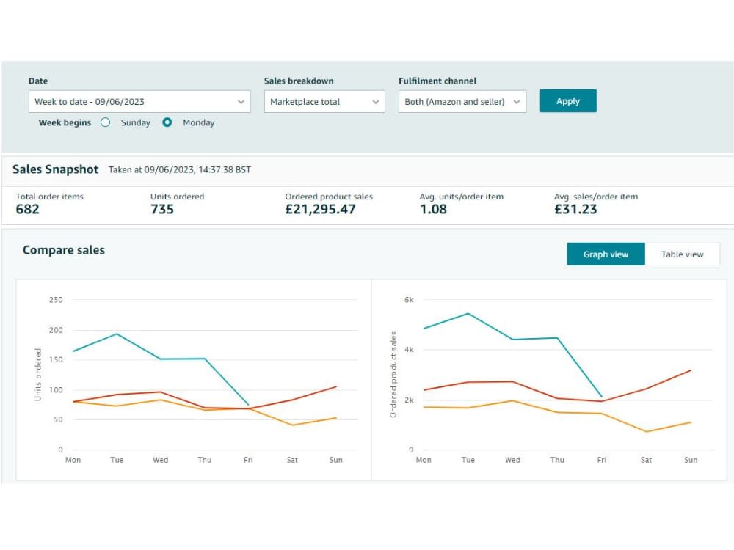Click the Apply button
734x550 pixels.
pyautogui.click(x=568, y=101)
